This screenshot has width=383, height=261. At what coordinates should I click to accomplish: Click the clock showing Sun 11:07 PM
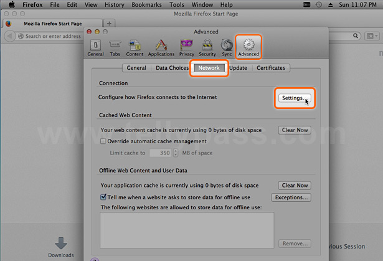pyautogui.click(x=357, y=4)
